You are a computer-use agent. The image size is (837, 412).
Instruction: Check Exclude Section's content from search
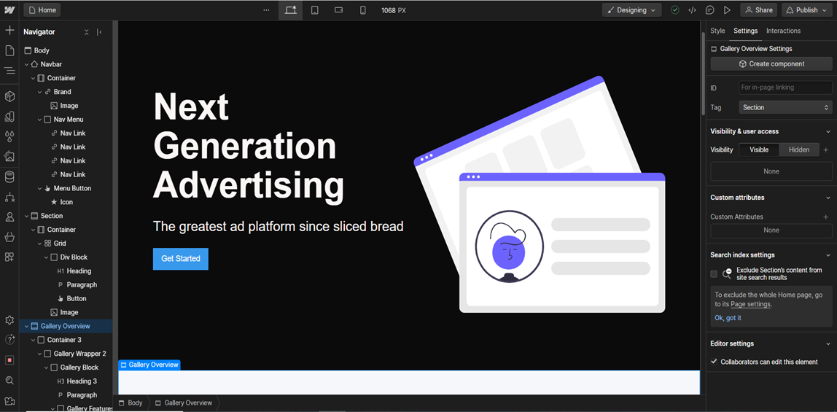714,274
